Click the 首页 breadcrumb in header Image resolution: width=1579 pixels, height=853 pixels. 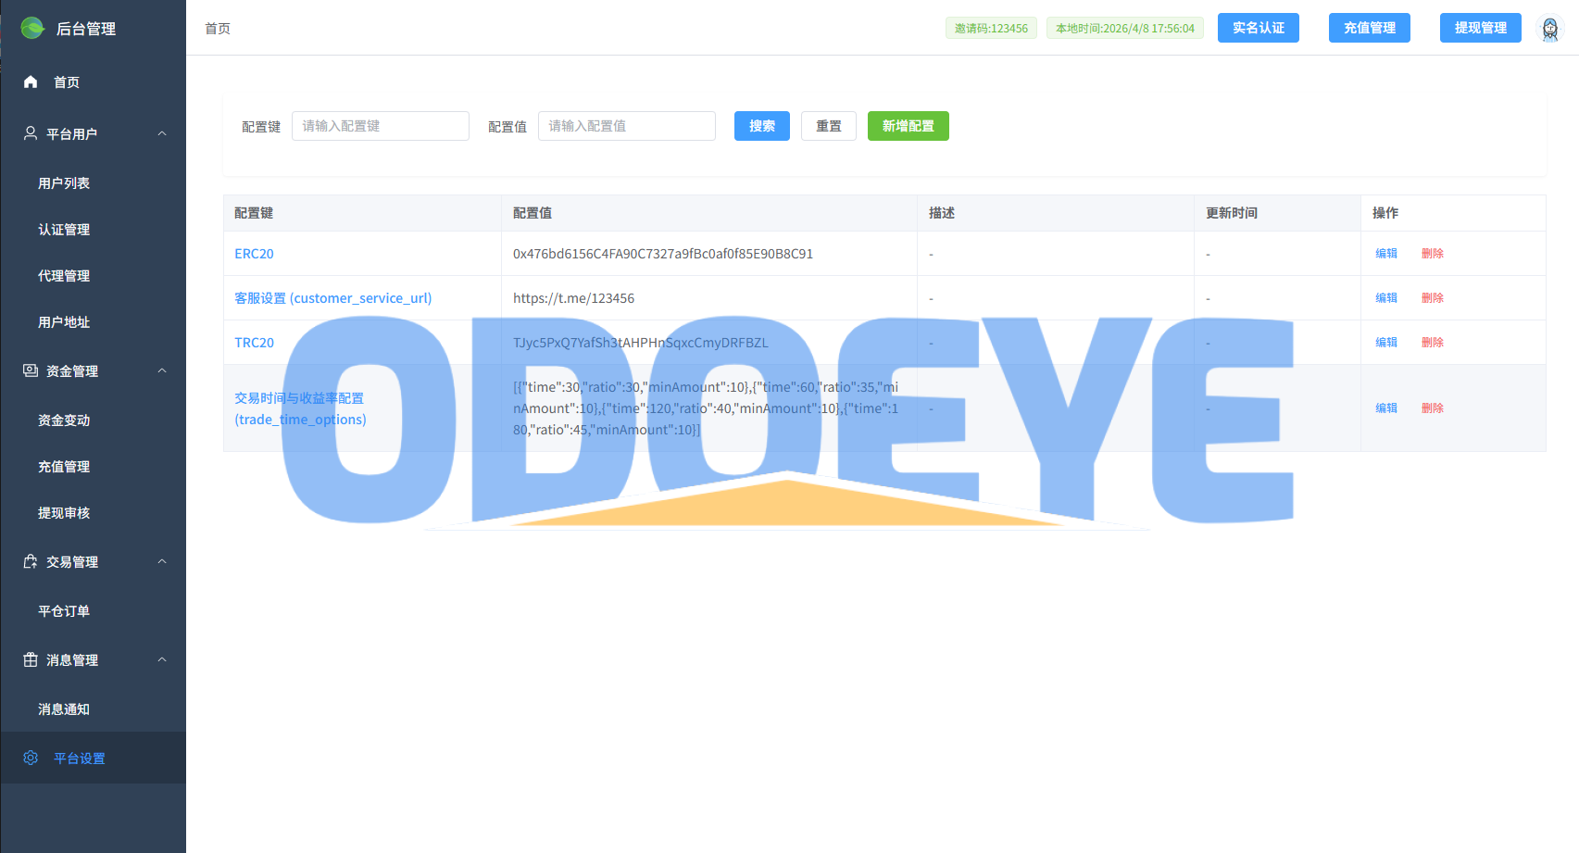(218, 29)
